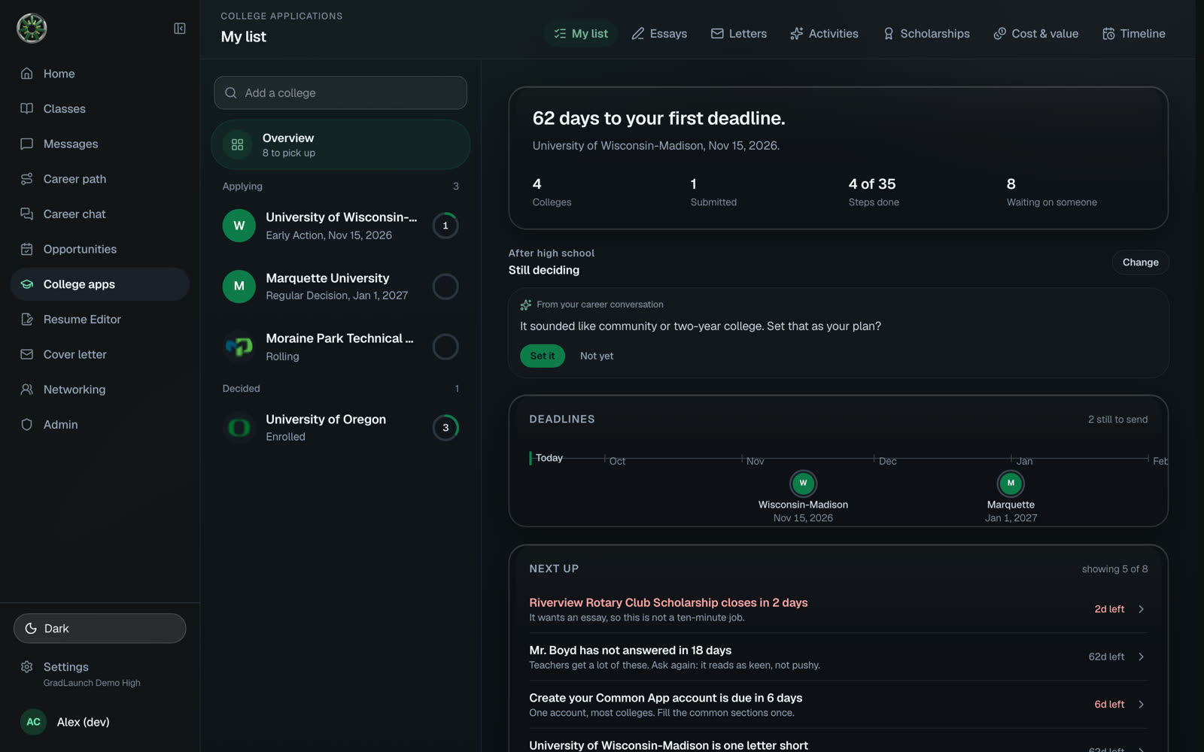1204x752 pixels.
Task: Click the Career path route icon
Action: tap(27, 179)
